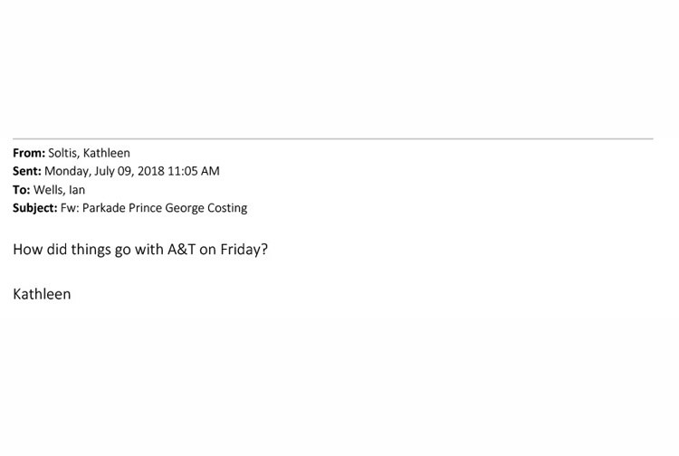Click the bold Subject: label

(x=34, y=208)
